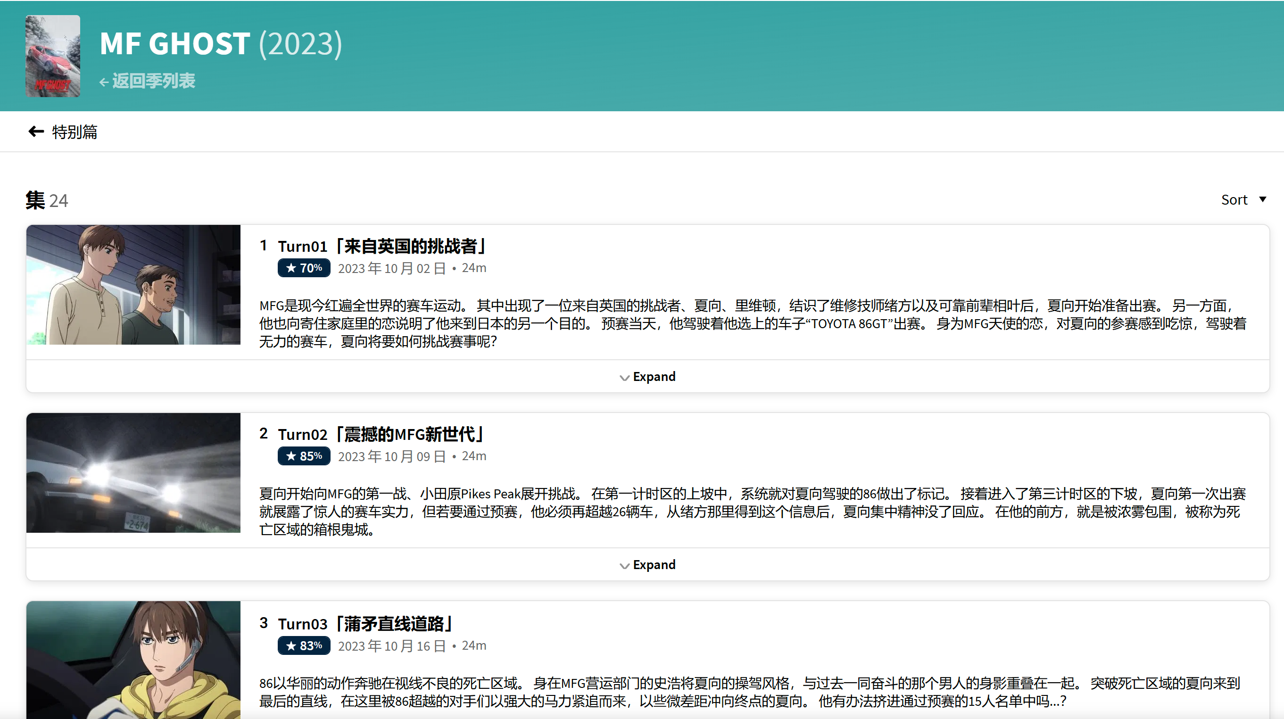Open episode 1 thumbnail image
This screenshot has width=1284, height=719.
tap(133, 284)
